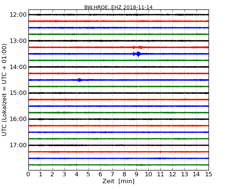The width and height of the screenshot is (237, 189).
Task: Click the x-axis tick label 12
Action: point(172,174)
